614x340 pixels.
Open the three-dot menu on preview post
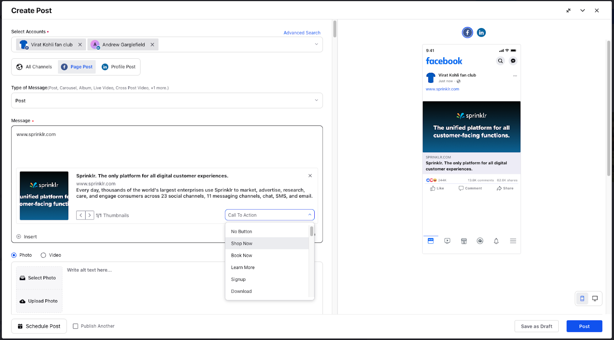pos(515,76)
